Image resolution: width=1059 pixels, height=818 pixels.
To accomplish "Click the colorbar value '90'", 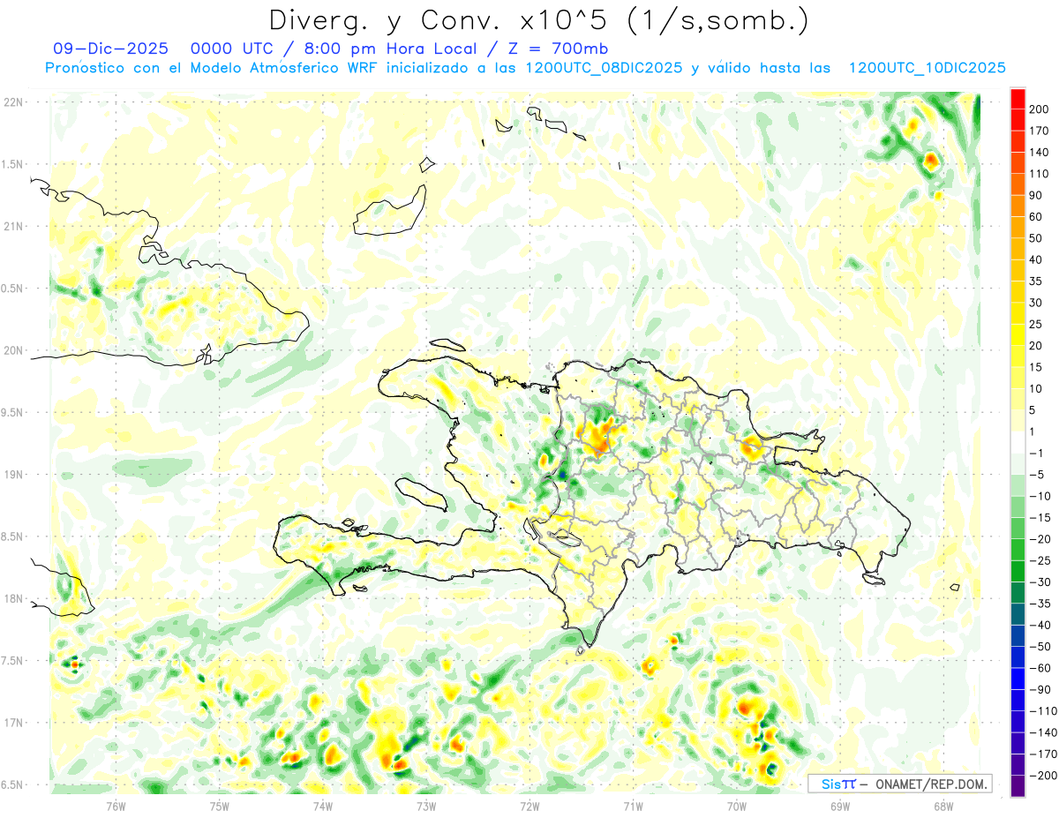I will 1037,196.
